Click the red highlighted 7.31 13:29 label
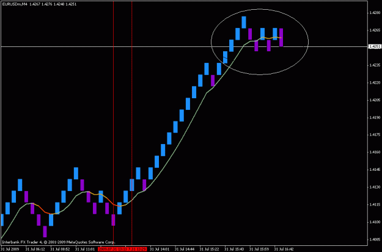 136,250
